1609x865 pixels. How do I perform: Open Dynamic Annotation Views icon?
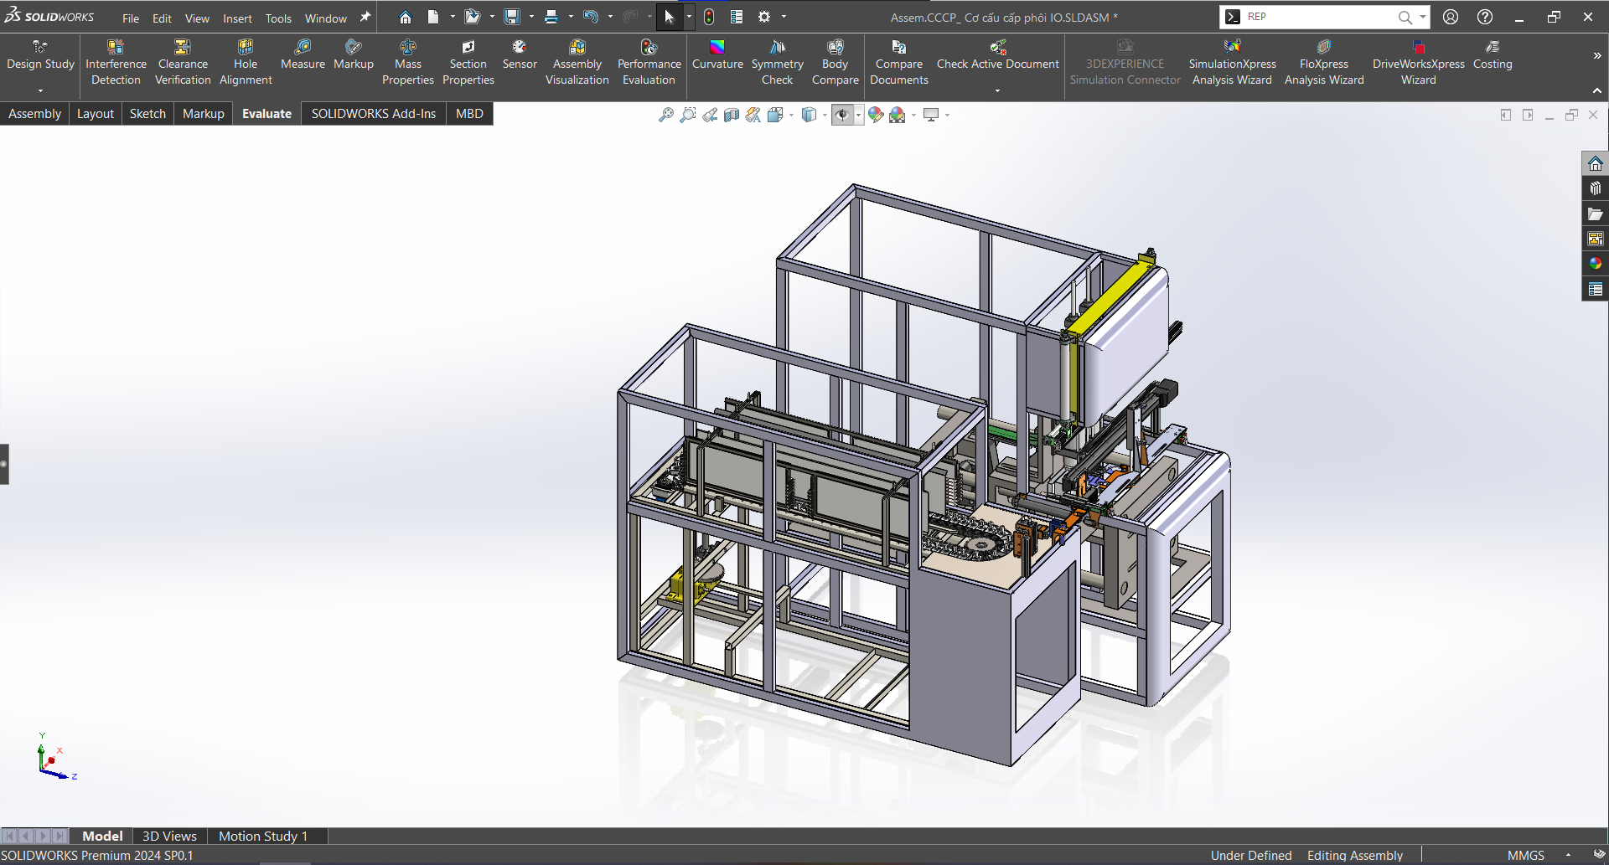pos(753,115)
